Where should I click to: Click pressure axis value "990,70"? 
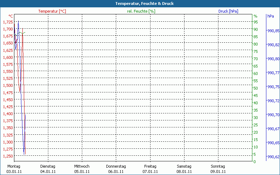click(x=273, y=115)
